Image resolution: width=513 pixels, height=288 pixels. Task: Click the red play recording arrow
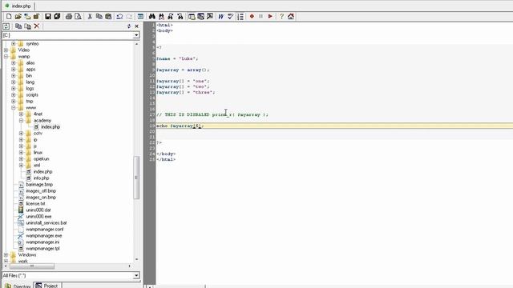pos(270,16)
